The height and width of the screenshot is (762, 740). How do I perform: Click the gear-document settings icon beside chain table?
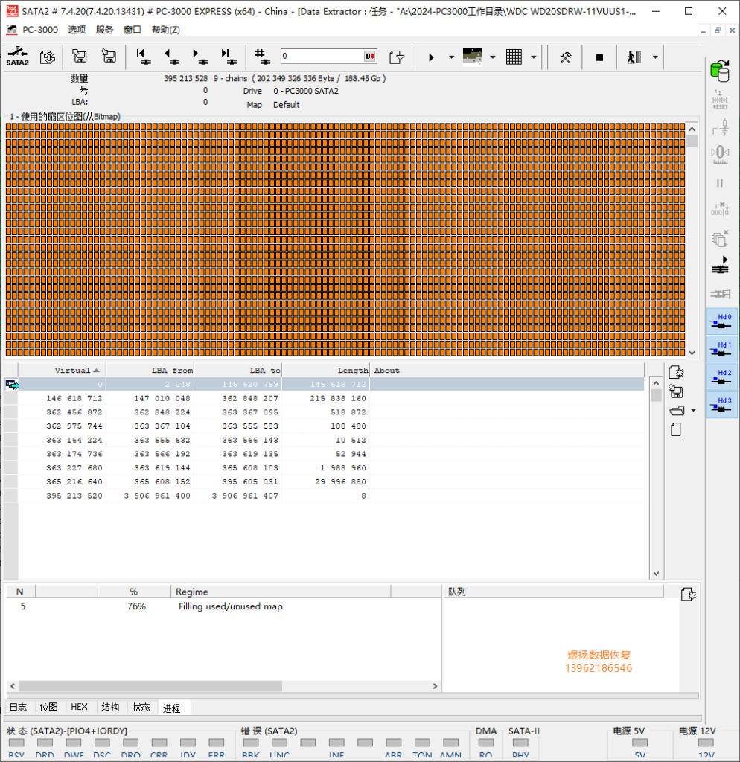tap(676, 372)
